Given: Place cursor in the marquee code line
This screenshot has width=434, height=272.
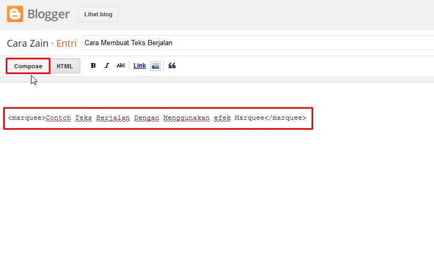Looking at the screenshot, I should [157, 118].
